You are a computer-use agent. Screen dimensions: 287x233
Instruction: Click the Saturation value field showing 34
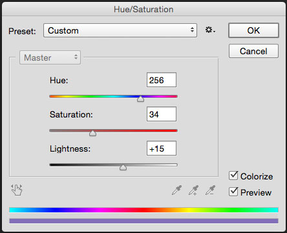pos(162,114)
